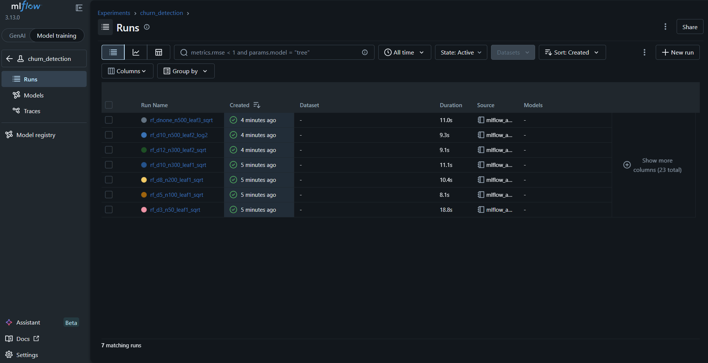
Task: Click the Docs external link icon
Action: pyautogui.click(x=36, y=338)
